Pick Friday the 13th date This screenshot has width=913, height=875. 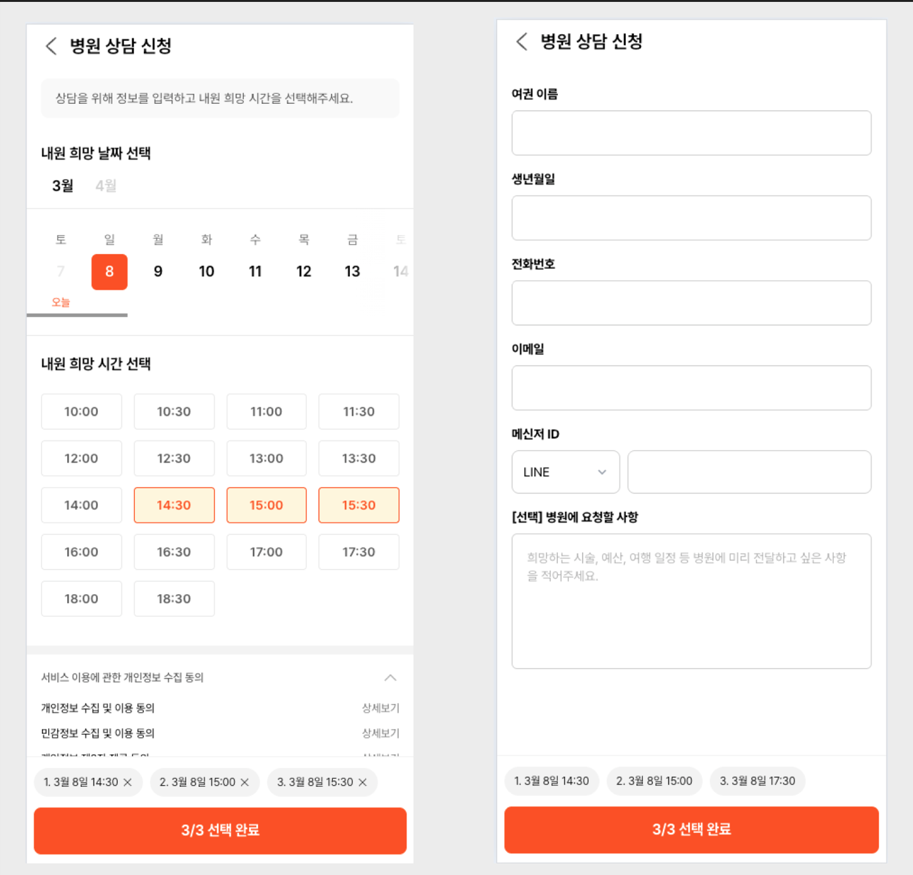[352, 272]
